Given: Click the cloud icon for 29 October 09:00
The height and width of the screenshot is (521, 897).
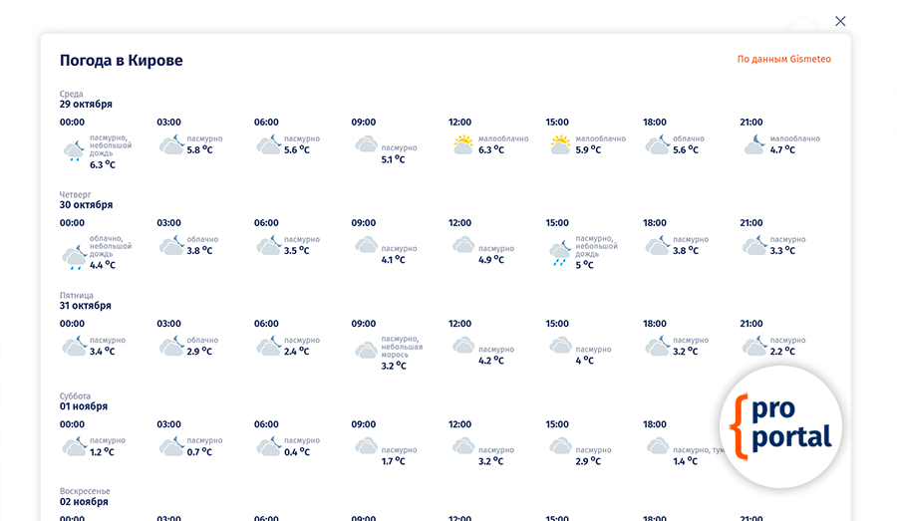Looking at the screenshot, I should point(366,144).
